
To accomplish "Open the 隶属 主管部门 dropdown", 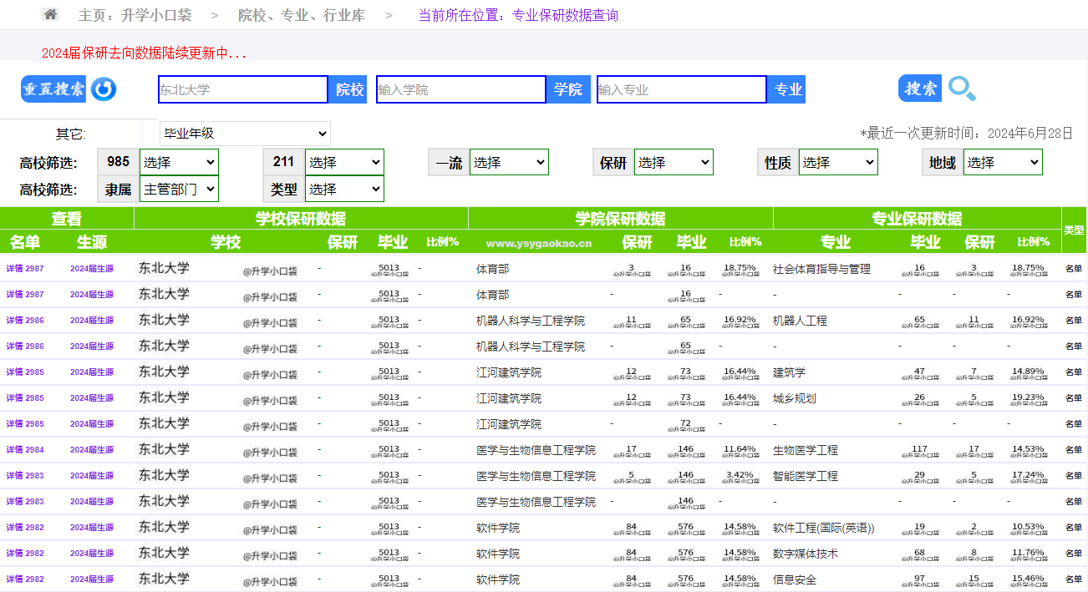I will click(x=179, y=189).
